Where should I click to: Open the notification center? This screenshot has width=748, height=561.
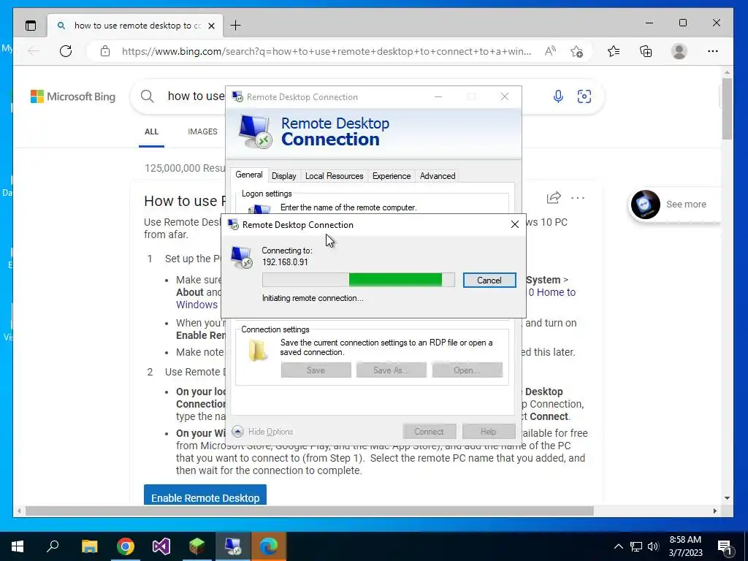pos(725,546)
